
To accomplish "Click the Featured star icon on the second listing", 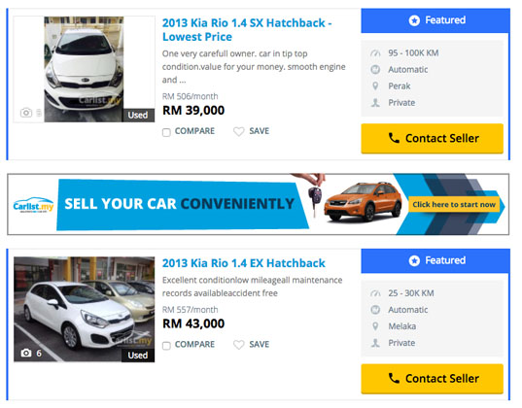I will coord(414,261).
